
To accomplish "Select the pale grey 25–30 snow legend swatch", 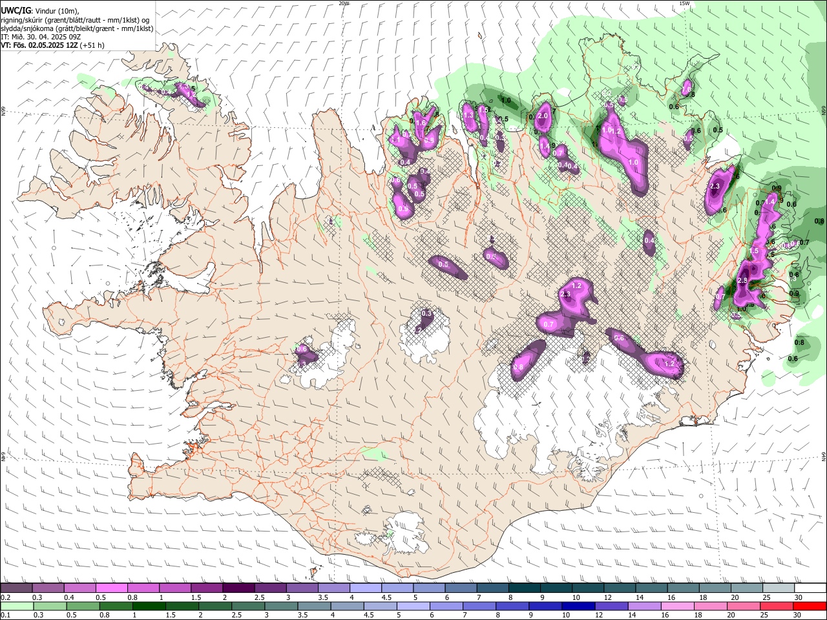I will coord(779,588).
